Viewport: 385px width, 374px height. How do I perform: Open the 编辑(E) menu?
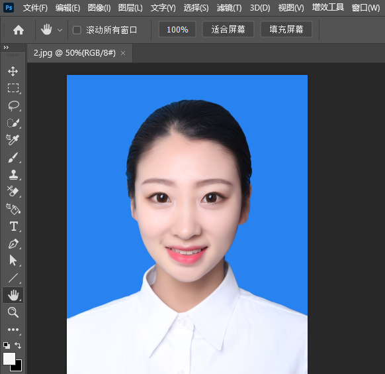click(x=67, y=8)
